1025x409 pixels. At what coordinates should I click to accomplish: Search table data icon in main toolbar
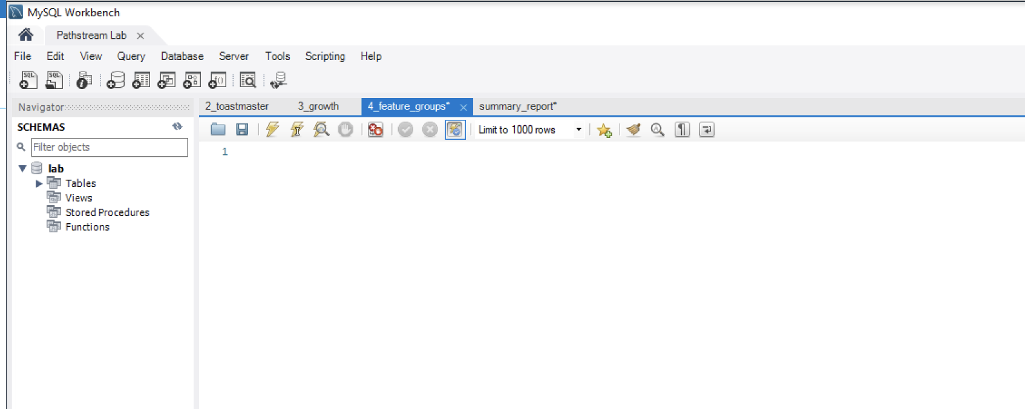(247, 80)
